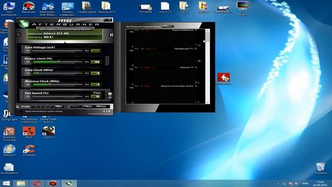
Task: Toggle Fan Speed Auto mode
Action: (97, 93)
